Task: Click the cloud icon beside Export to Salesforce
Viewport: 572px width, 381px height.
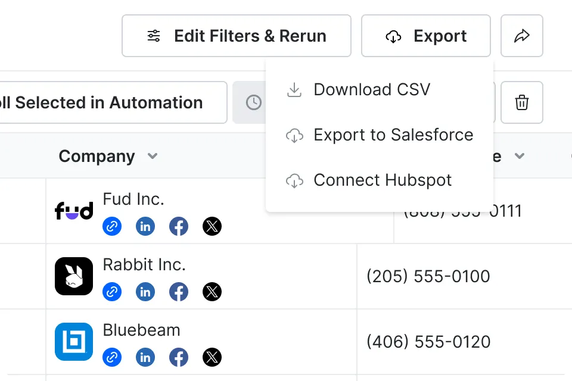Action: (x=294, y=136)
